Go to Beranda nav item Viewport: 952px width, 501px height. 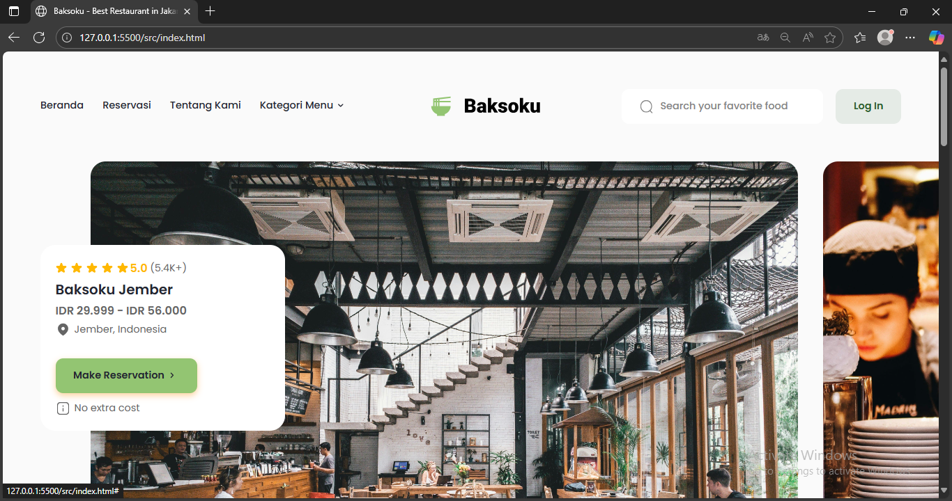tap(62, 105)
